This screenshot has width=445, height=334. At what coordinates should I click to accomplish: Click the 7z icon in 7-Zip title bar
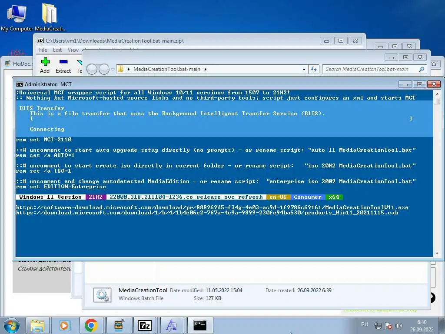pos(40,40)
